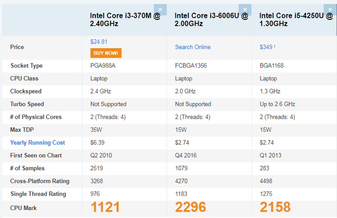337x218 pixels.
Task: Select the Q2 2010 first seen value
Action: (x=101, y=155)
